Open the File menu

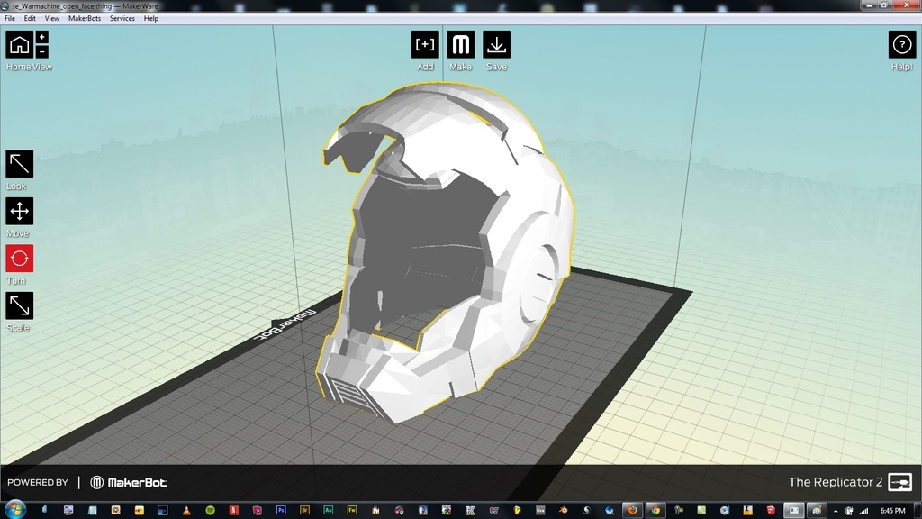click(x=10, y=18)
